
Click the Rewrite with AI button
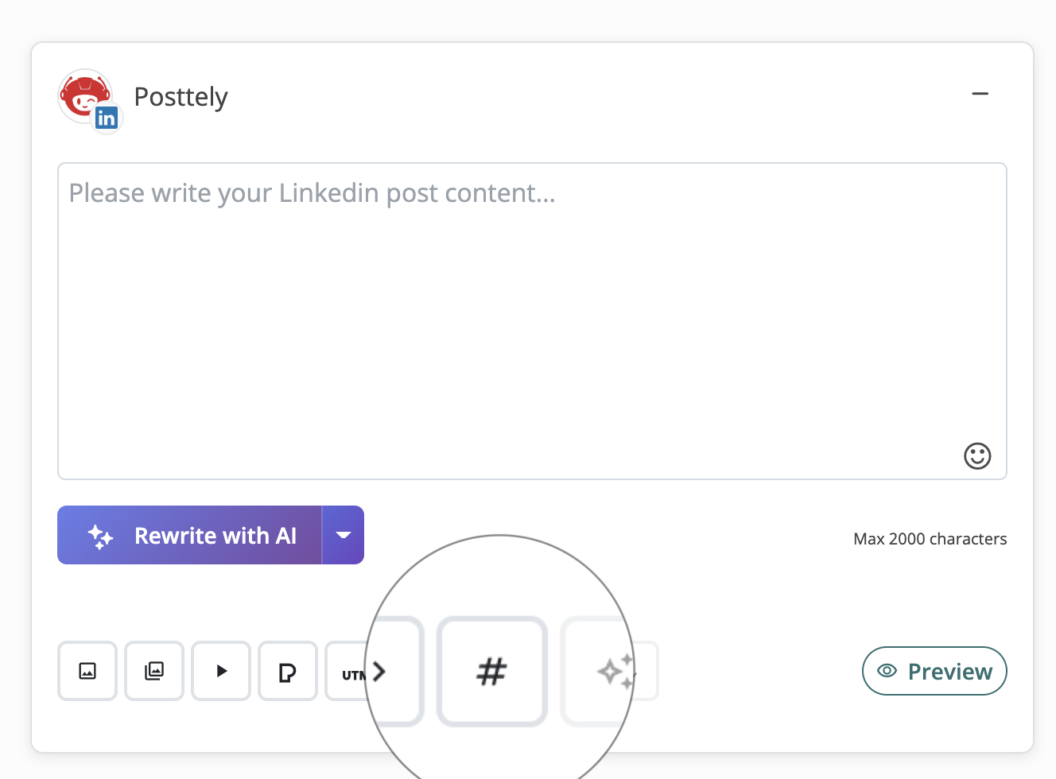(x=215, y=536)
